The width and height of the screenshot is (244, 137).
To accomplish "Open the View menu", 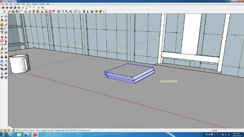I will (x=11, y=4).
